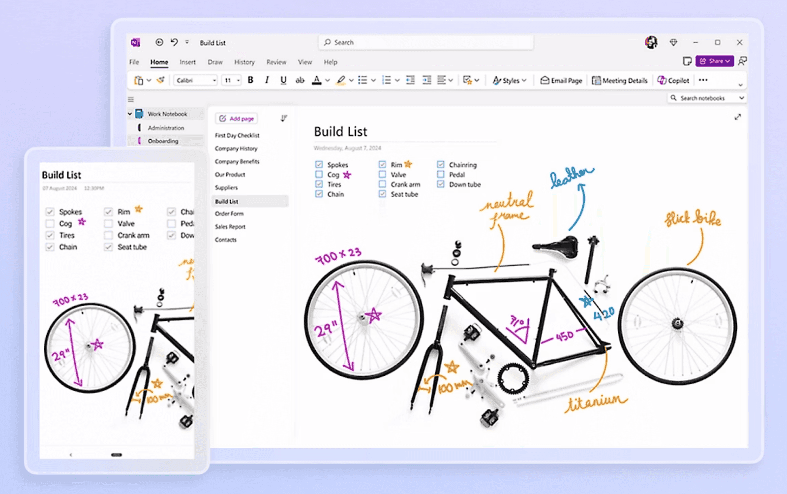Click the Format Painter icon
Viewport: 787px width, 494px height.
coord(160,80)
